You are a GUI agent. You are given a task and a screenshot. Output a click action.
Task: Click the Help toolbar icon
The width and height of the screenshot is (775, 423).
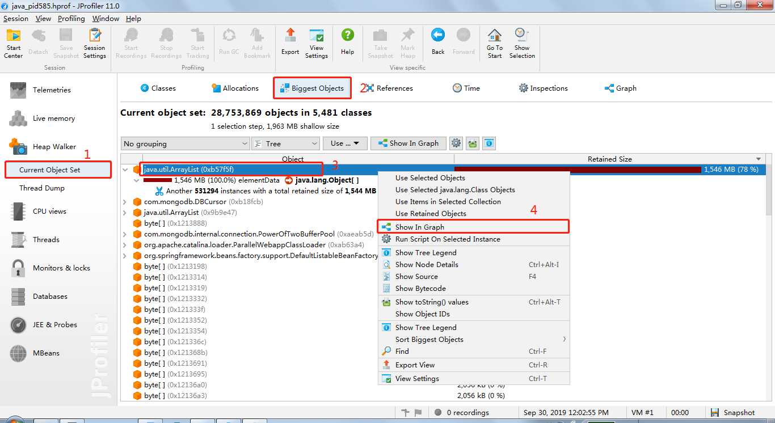(x=347, y=43)
